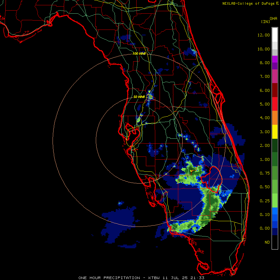
Task: Click the 2.00 legend value
Action: pyautogui.click(x=265, y=146)
